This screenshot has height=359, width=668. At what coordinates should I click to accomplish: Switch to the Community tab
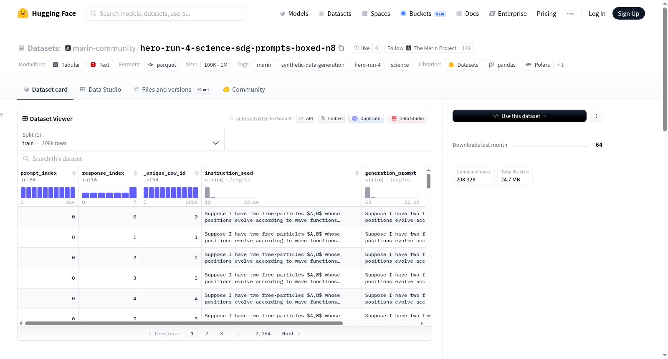click(x=244, y=89)
